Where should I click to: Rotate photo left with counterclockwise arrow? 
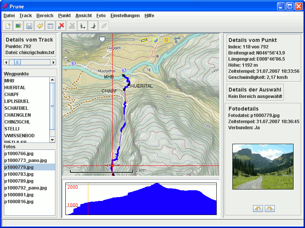coord(258,209)
